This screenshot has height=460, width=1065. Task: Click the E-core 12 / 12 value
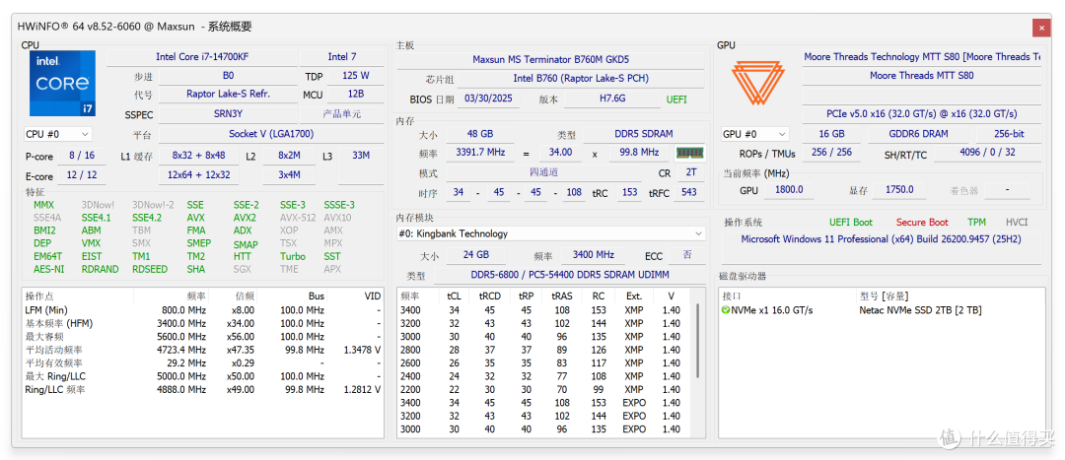(82, 175)
